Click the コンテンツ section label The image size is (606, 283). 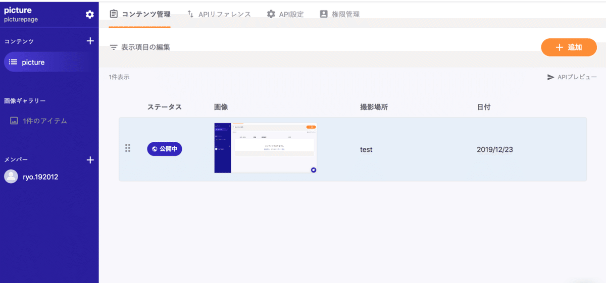tap(19, 41)
